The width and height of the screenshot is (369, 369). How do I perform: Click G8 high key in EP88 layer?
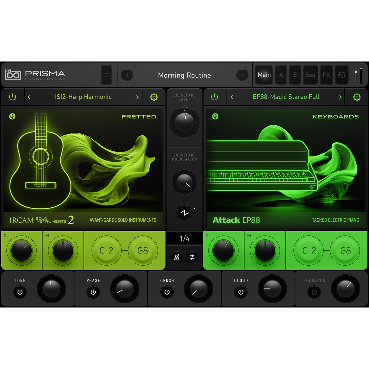tap(345, 251)
